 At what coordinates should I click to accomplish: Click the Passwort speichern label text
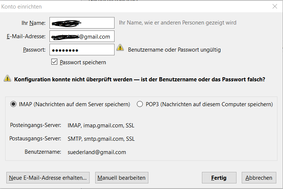point(83,62)
